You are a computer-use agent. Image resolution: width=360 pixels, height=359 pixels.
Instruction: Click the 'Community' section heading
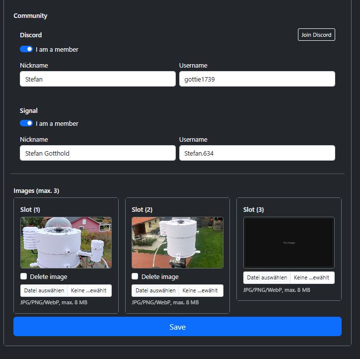click(30, 15)
